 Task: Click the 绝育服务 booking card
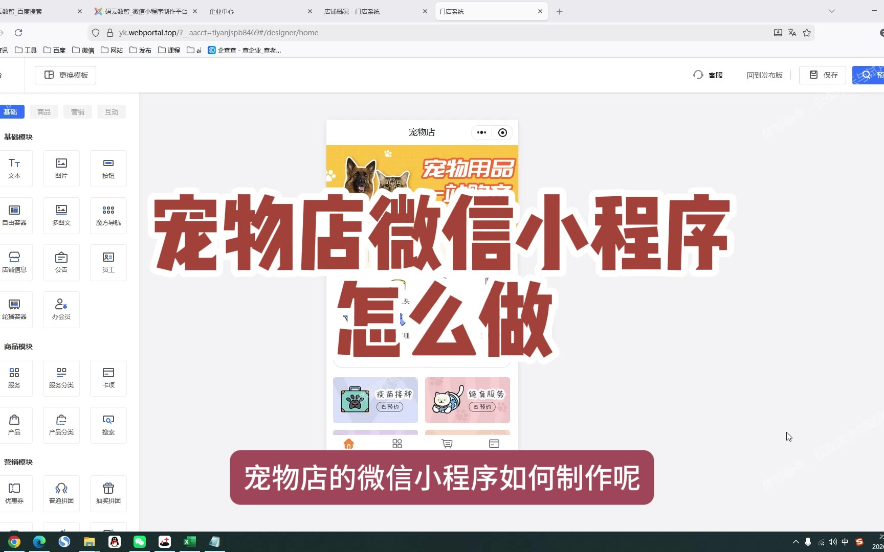[468, 400]
